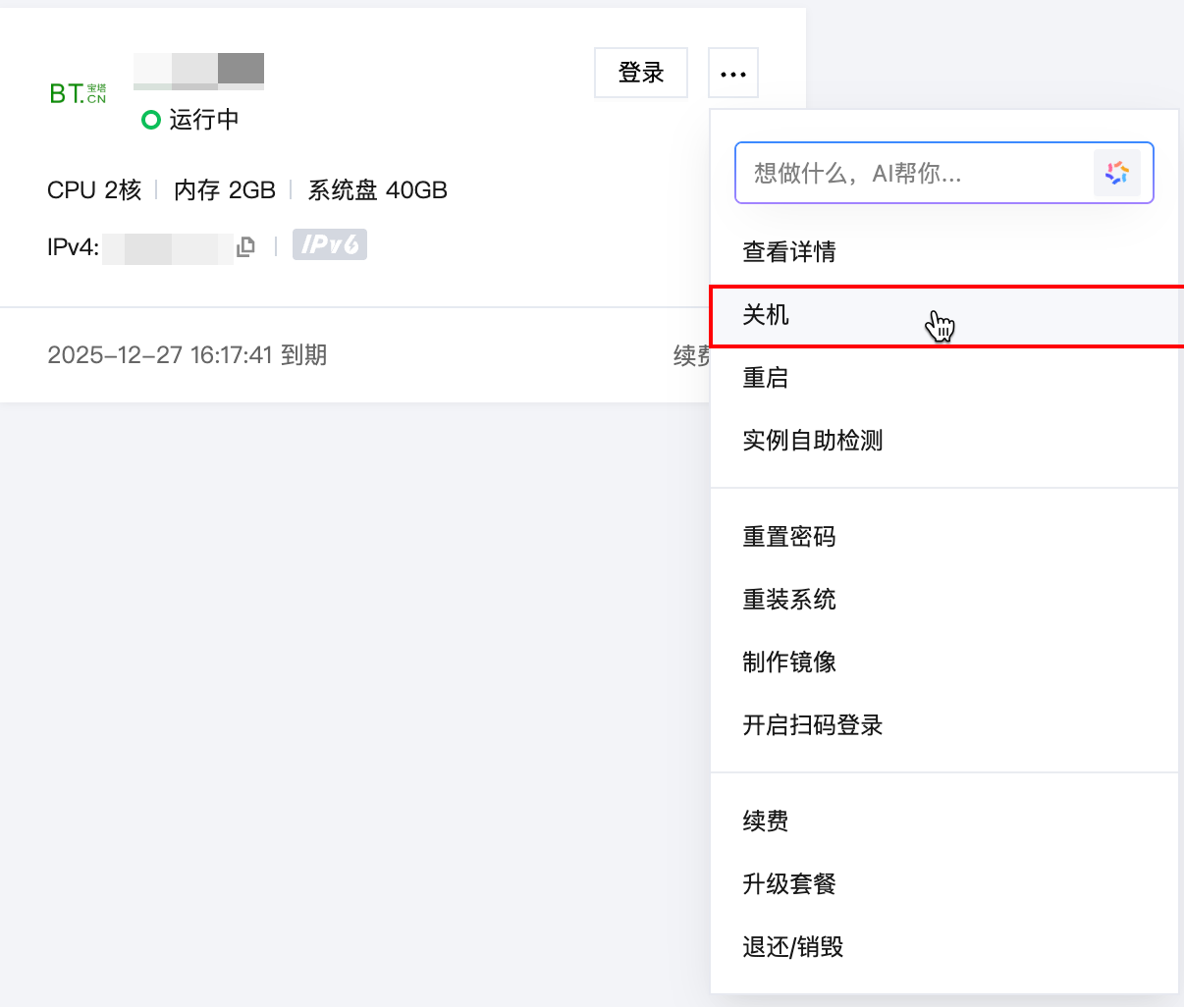
Task: Click the IPv6 badge icon
Action: coord(330,245)
